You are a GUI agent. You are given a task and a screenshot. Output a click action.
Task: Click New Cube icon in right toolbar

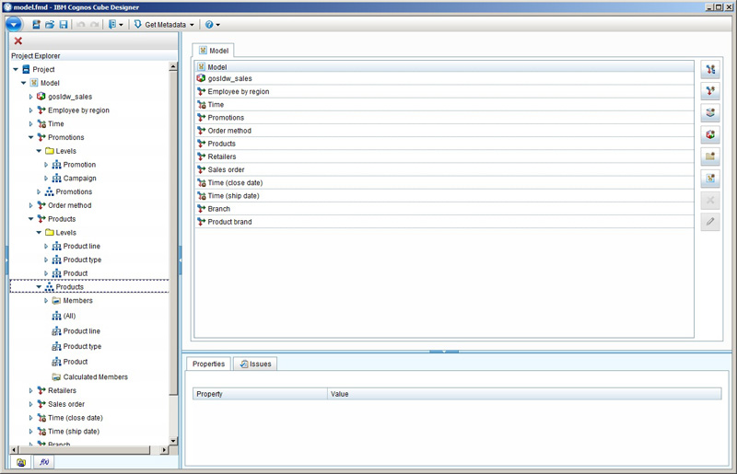tap(710, 134)
